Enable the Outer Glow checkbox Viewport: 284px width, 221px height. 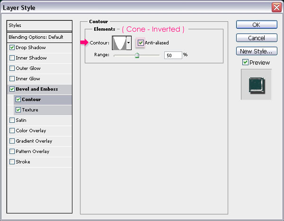pos(12,68)
